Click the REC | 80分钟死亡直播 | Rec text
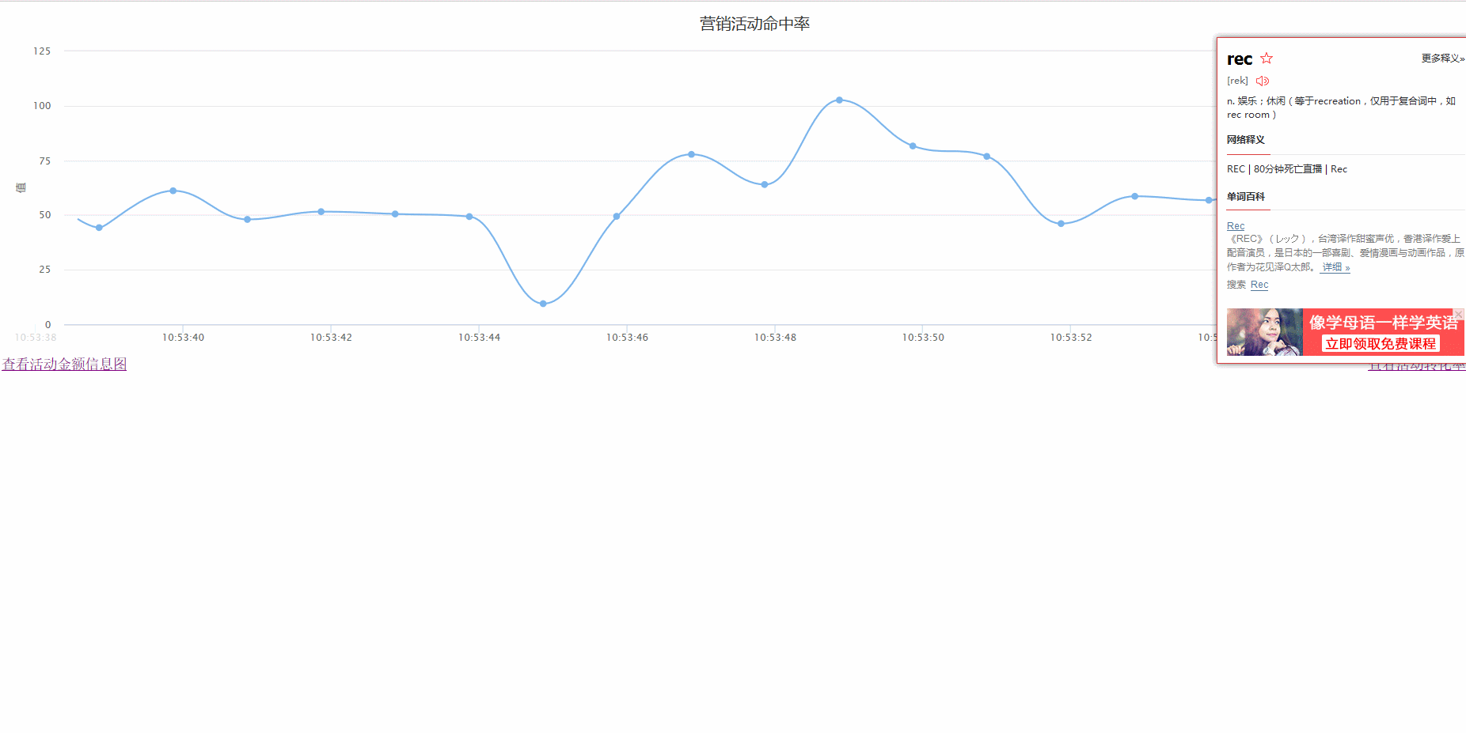The width and height of the screenshot is (1466, 733). pos(1287,169)
